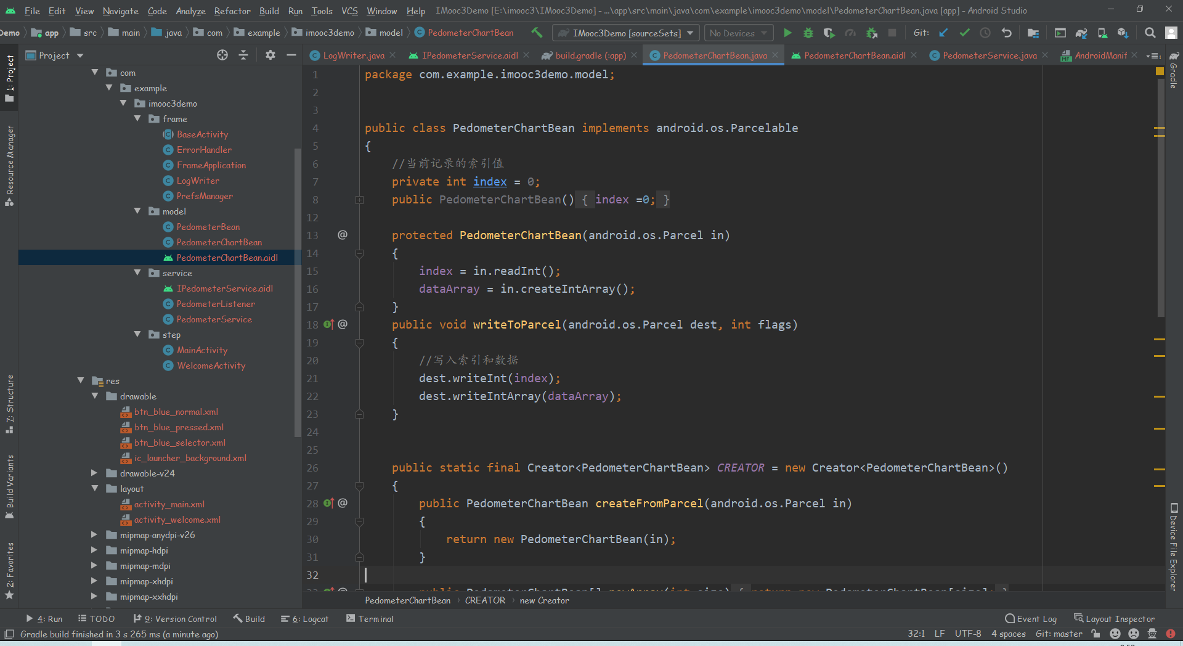Toggle the read-only lock icon in status bar
Viewport: 1183px width, 646px height.
tap(1096, 634)
